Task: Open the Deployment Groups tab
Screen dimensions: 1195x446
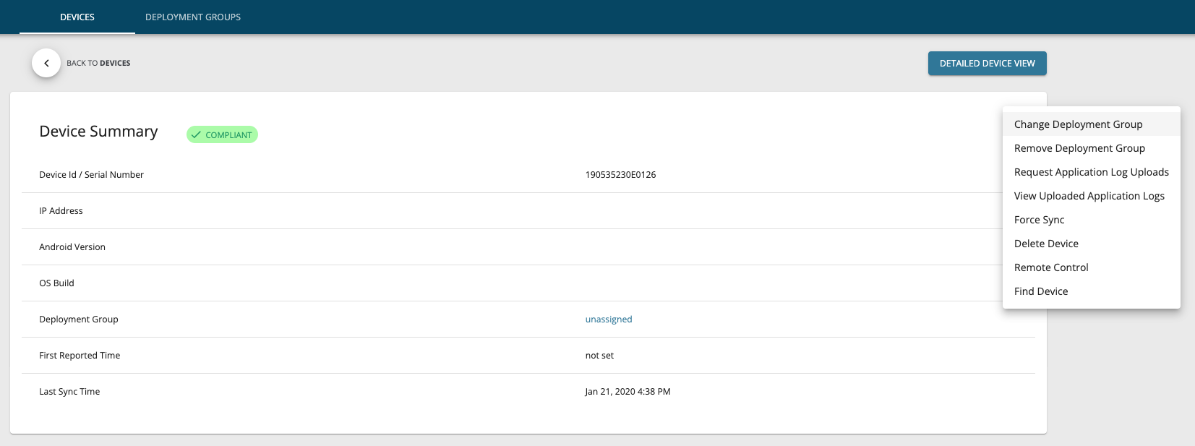Action: 193,17
